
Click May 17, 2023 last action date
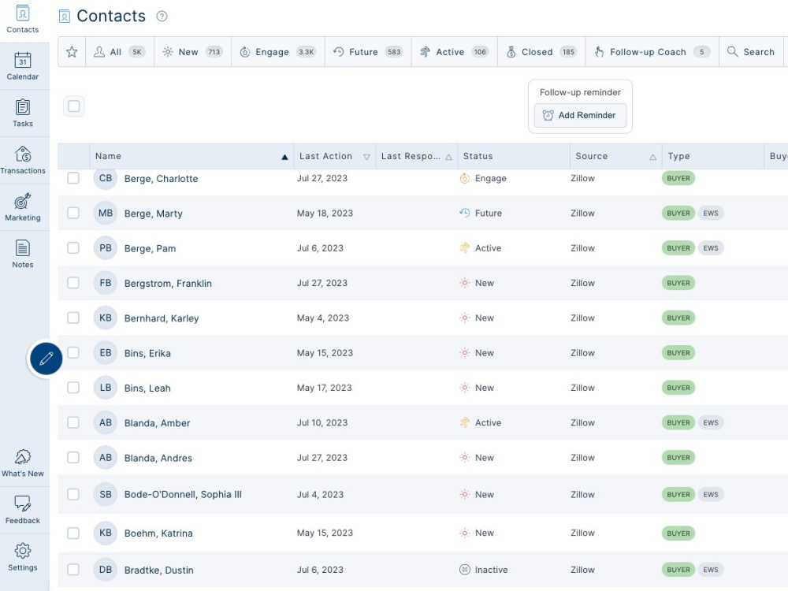[324, 388]
